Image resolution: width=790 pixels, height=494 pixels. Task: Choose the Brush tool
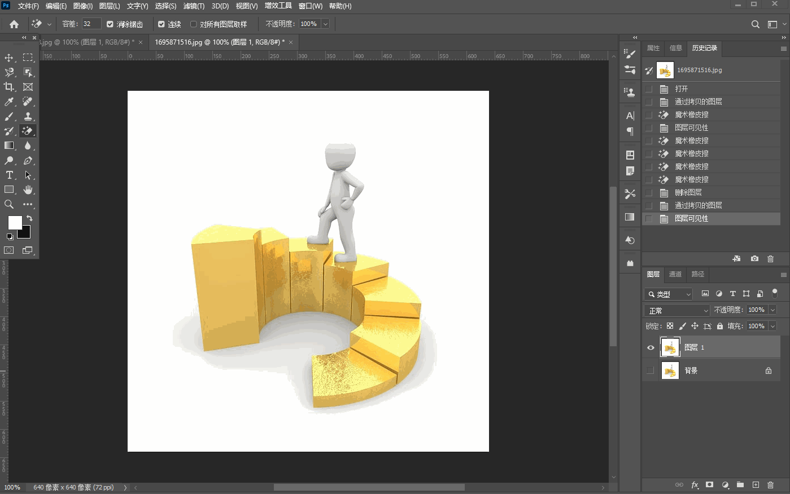pos(9,116)
